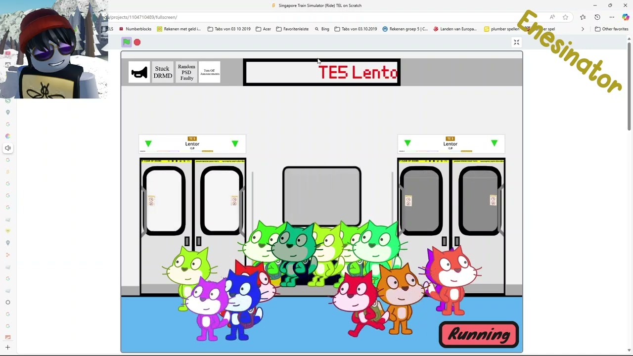This screenshot has width=633, height=356.
Task: Click the right Lentor station sign
Action: (x=451, y=144)
